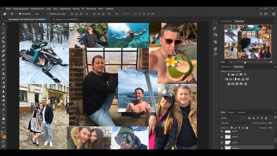277x156 pixels.
Task: Toggle the layer filtering on/off switch
Action: point(275,117)
